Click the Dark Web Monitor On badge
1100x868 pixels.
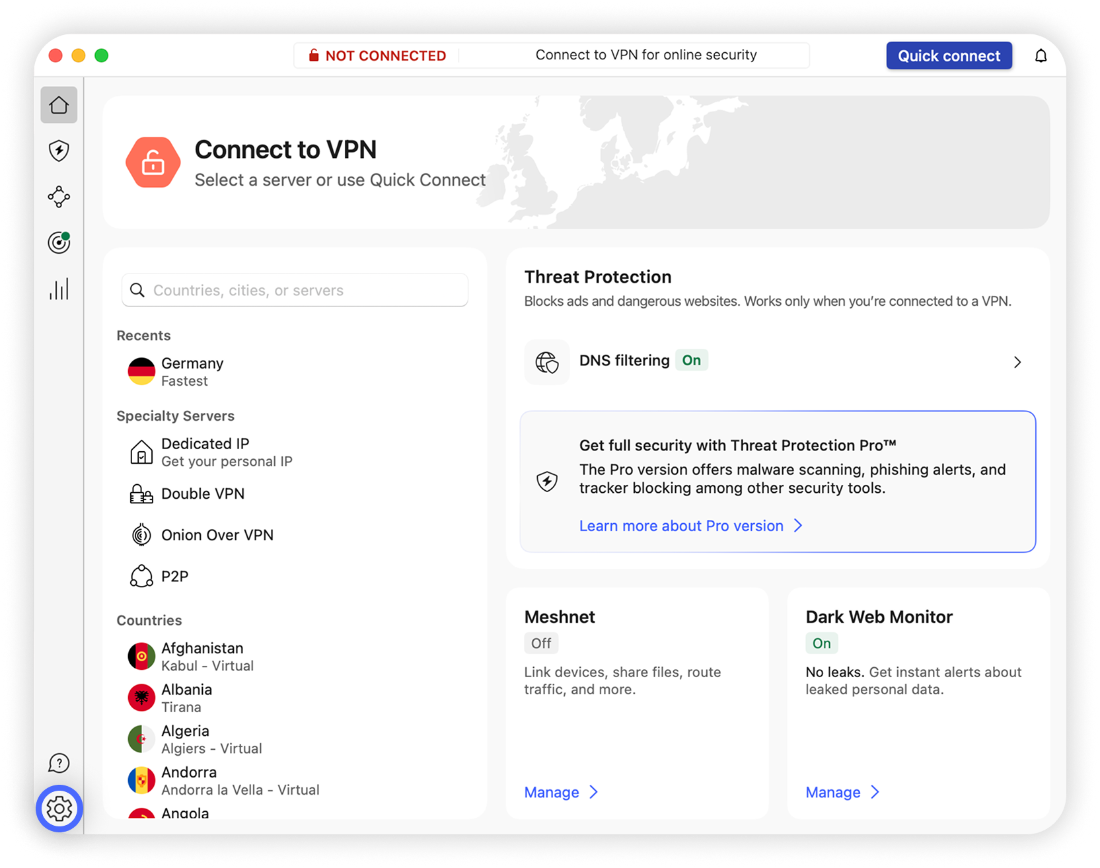click(821, 643)
